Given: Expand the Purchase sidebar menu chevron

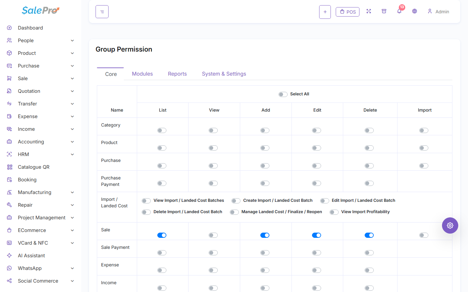Looking at the screenshot, I should 72,66.
